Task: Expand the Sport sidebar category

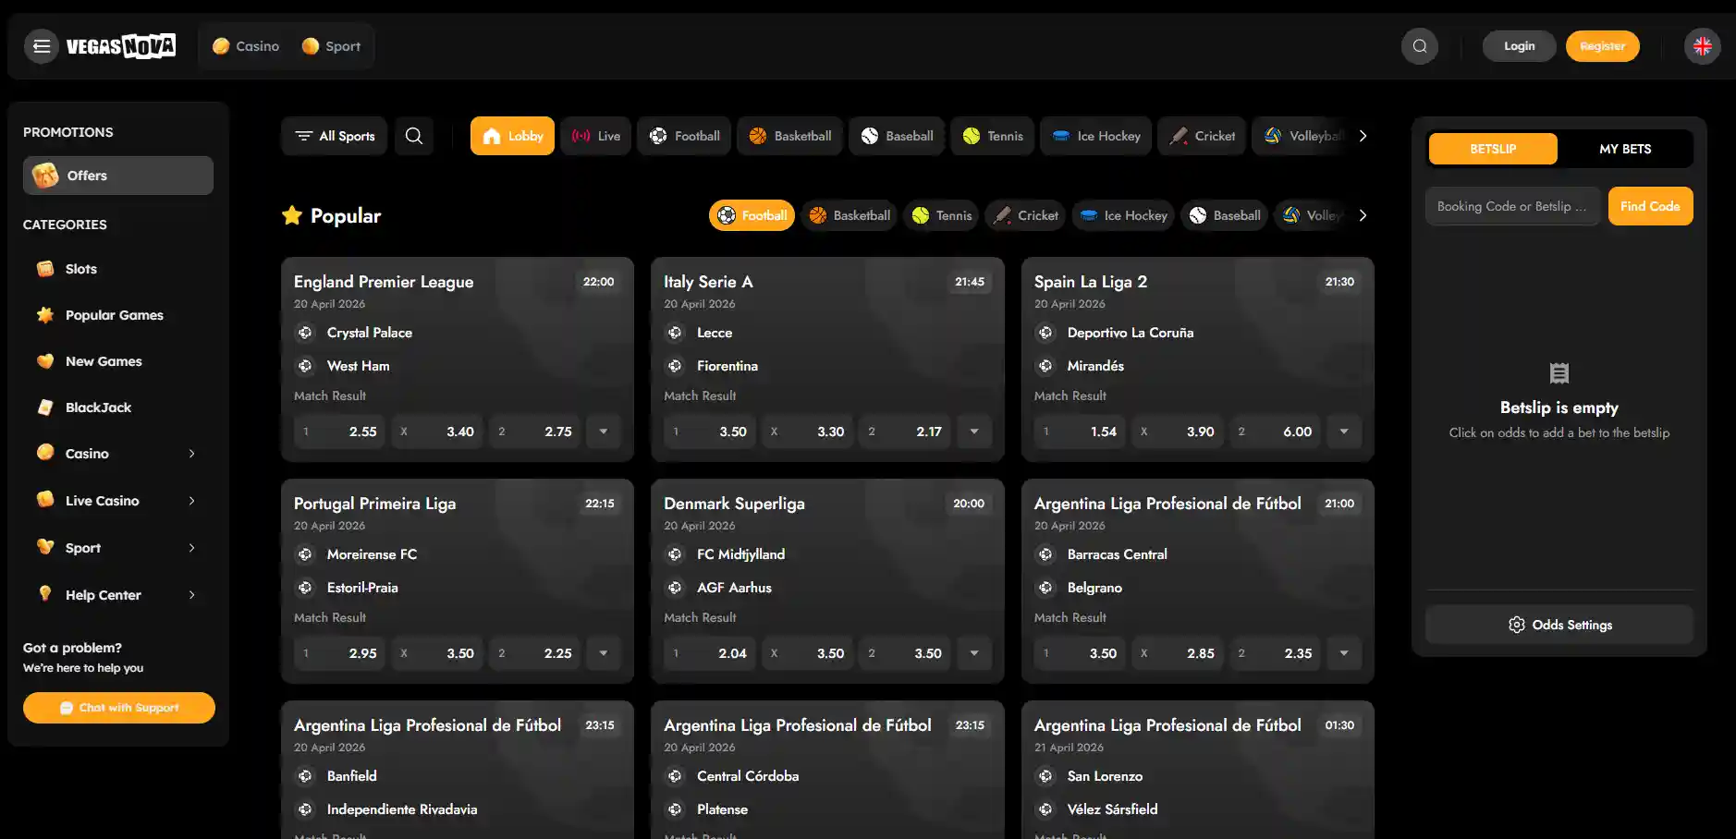Action: [118, 548]
